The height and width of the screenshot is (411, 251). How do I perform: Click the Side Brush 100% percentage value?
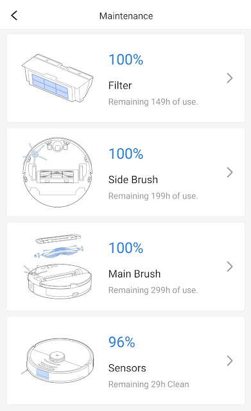point(126,153)
